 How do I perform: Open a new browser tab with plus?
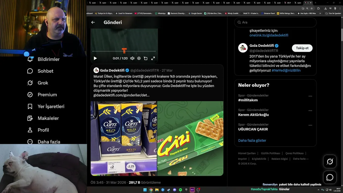coord(315,3)
